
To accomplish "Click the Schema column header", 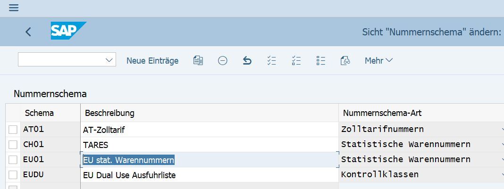I will (39, 113).
